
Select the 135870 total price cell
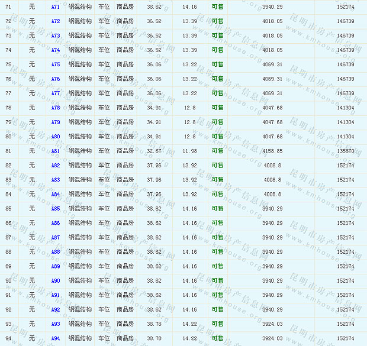click(345, 151)
